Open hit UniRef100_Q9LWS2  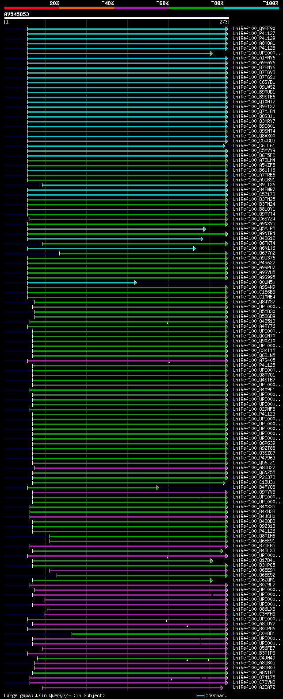(x=254, y=87)
